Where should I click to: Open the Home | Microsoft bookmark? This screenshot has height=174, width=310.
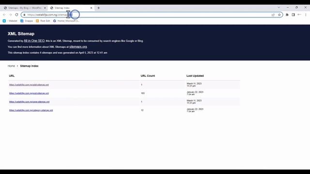pyautogui.click(x=66, y=21)
